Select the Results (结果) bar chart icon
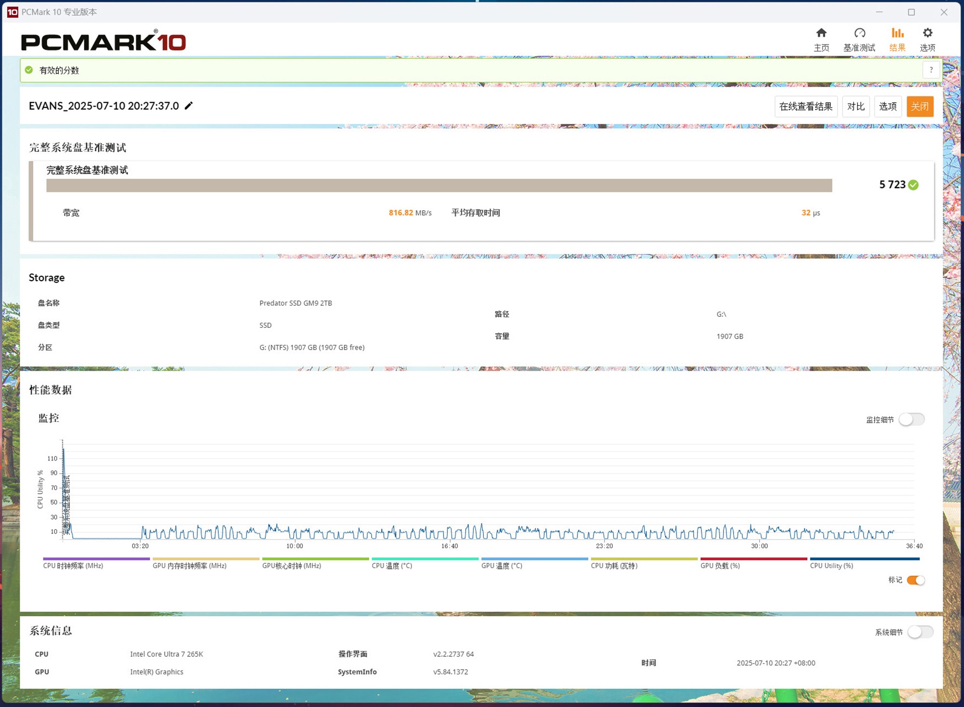 (x=897, y=33)
